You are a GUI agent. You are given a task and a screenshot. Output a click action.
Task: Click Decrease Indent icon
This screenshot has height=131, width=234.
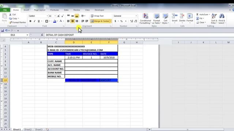click(x=83, y=21)
